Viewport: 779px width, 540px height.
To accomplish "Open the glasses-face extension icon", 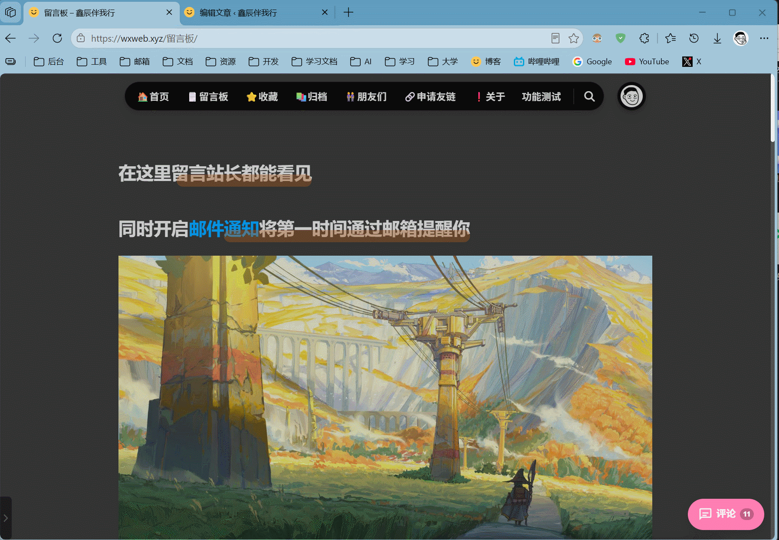I will point(597,38).
